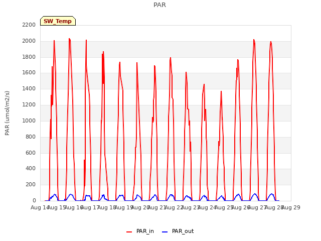Click the PAR (umol/m2/s) y-axis label
Screen dimensions: 321x241
[7, 113]
